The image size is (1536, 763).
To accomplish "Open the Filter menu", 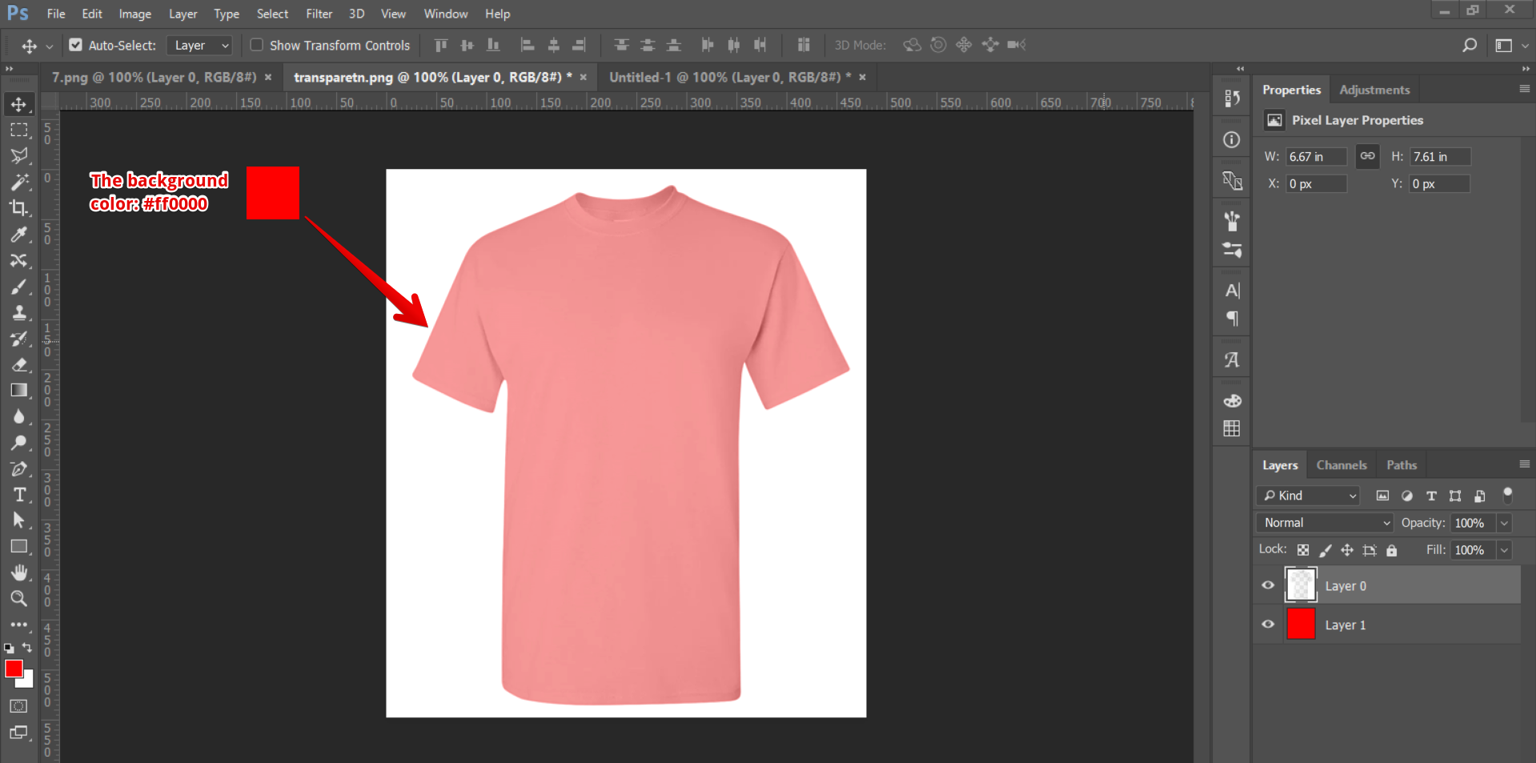I will pos(319,14).
